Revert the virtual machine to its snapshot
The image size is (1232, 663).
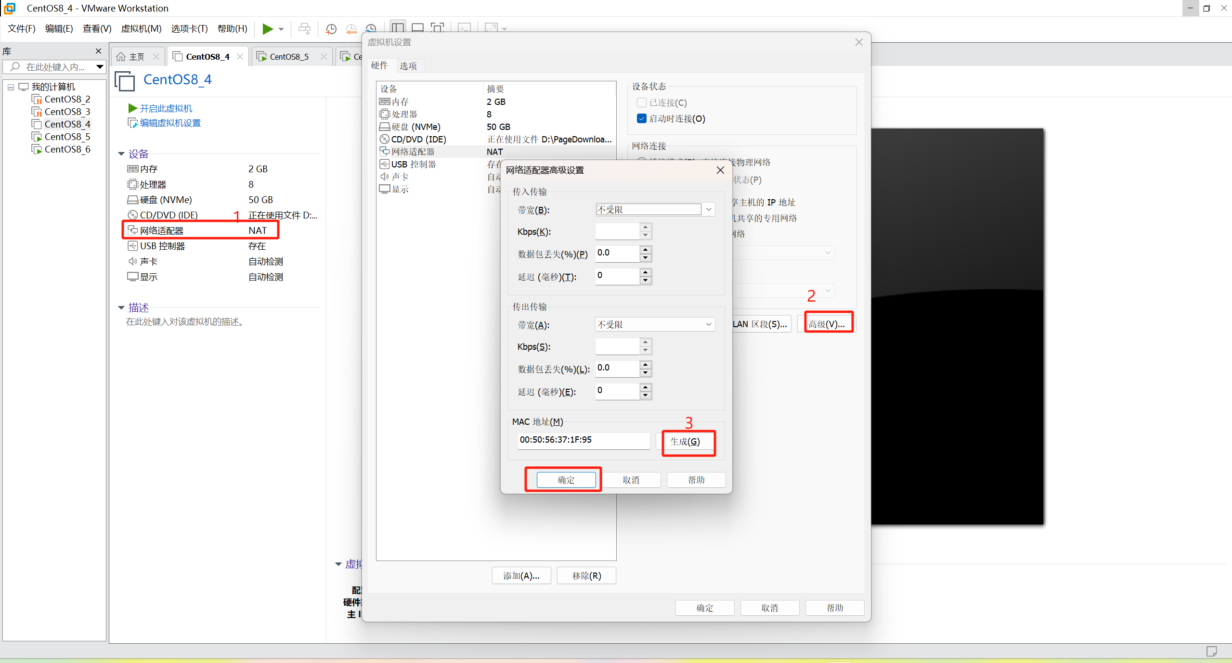tap(351, 29)
